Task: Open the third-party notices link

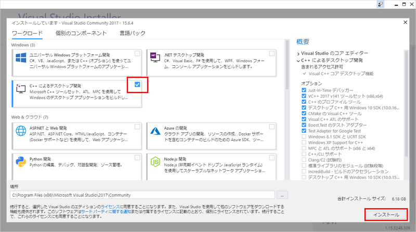Action: [106, 212]
